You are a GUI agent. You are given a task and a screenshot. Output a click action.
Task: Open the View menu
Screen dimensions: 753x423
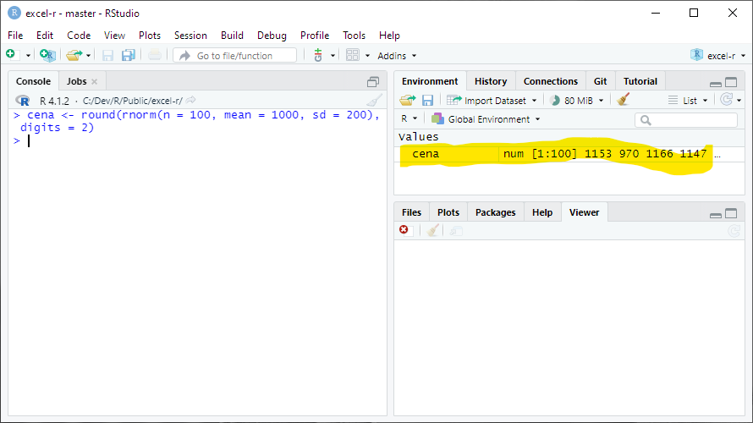(114, 36)
